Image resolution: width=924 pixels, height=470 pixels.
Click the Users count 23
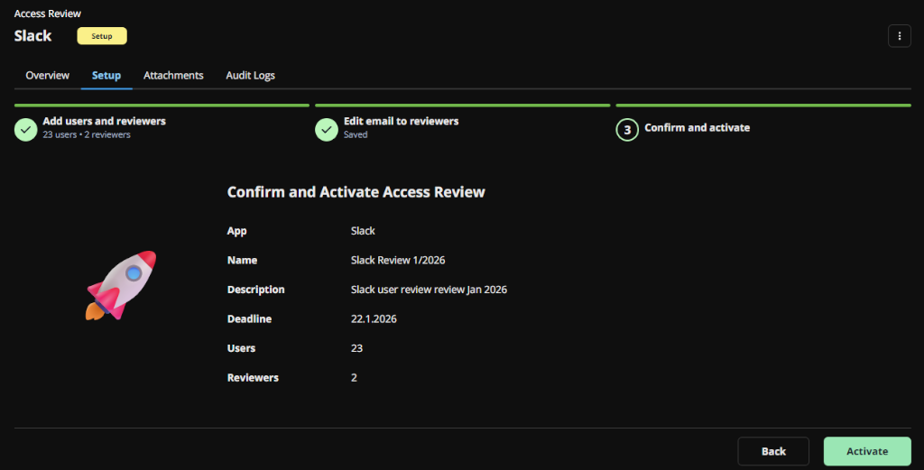[x=356, y=349]
